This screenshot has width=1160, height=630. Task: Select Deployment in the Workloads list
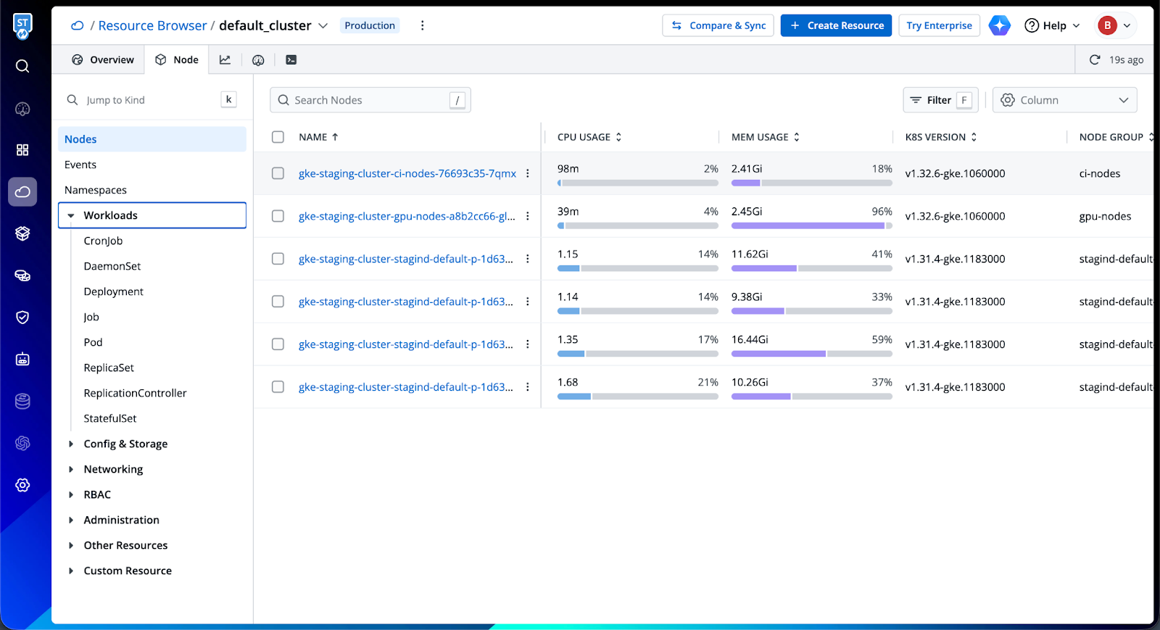tap(113, 291)
